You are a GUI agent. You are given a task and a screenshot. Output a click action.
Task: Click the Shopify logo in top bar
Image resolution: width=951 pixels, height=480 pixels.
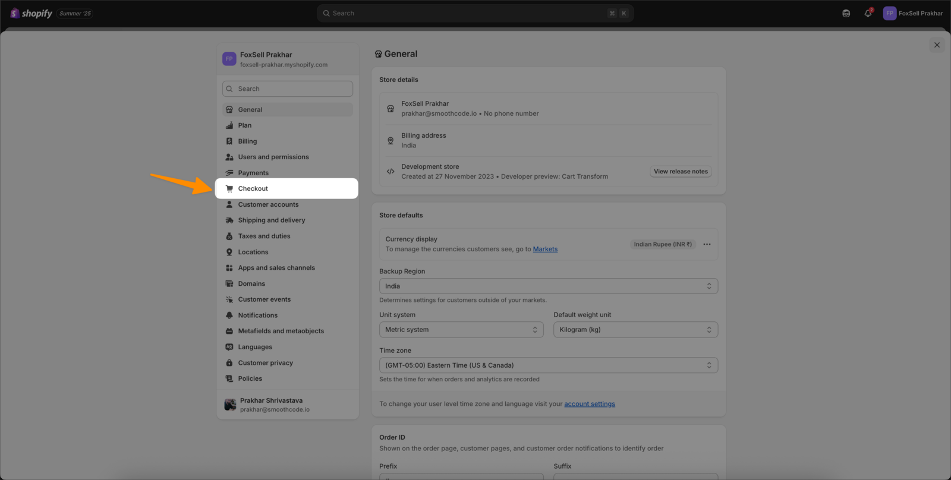point(32,13)
